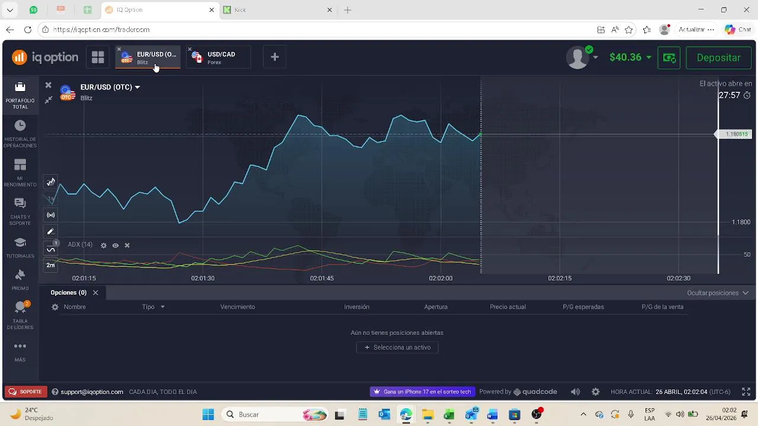Show hidden system tray icons
The image size is (758, 426).
pyautogui.click(x=583, y=415)
